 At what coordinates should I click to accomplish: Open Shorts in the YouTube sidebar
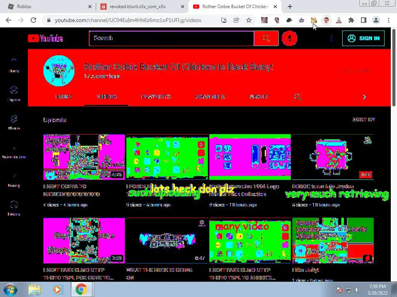(x=14, y=123)
